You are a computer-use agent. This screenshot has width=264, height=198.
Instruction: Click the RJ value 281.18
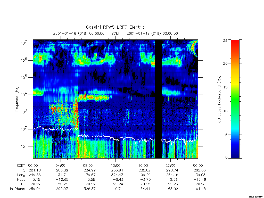point(35,170)
